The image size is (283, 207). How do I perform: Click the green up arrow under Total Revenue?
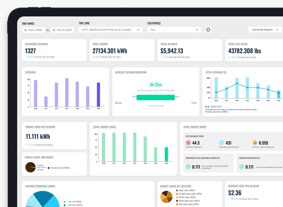point(161,57)
